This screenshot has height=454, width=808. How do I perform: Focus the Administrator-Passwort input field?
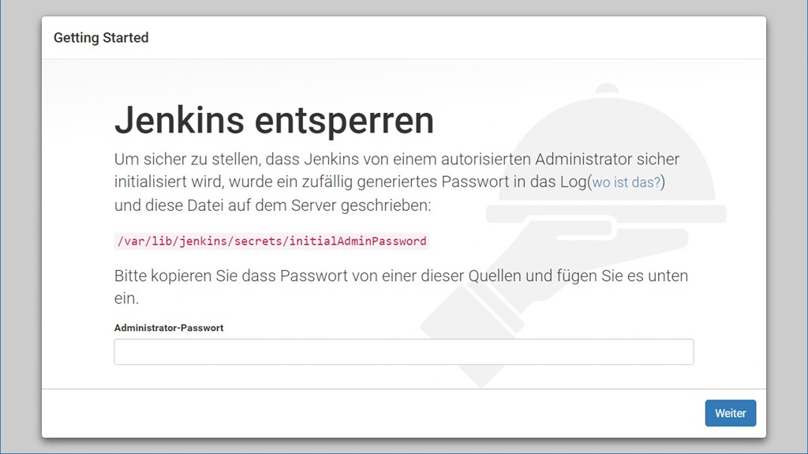pyautogui.click(x=403, y=351)
